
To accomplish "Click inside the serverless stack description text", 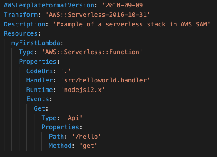I will tap(132, 24).
